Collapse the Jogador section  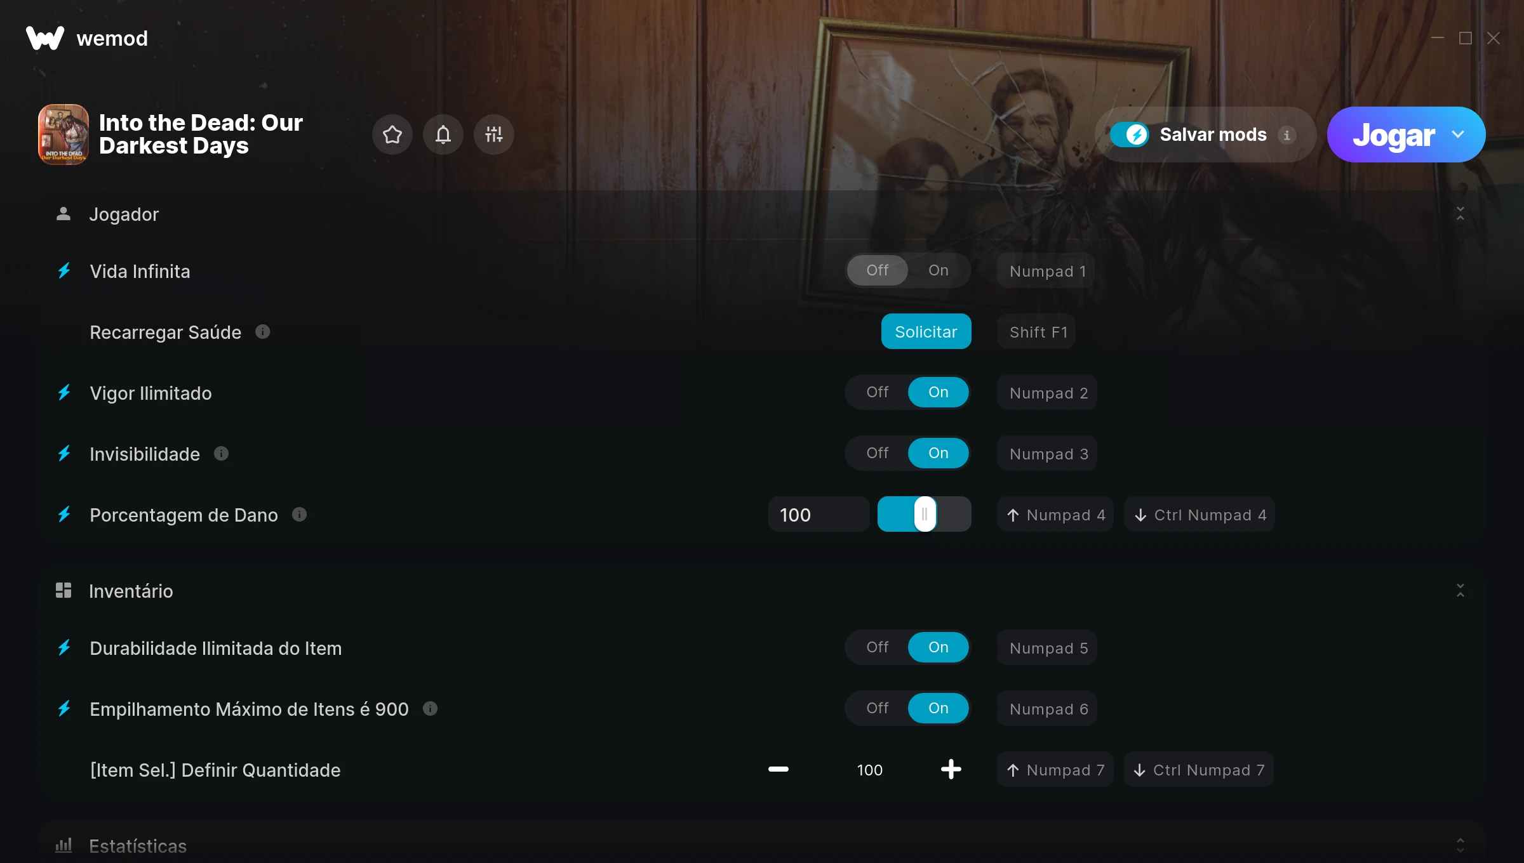pos(1460,214)
